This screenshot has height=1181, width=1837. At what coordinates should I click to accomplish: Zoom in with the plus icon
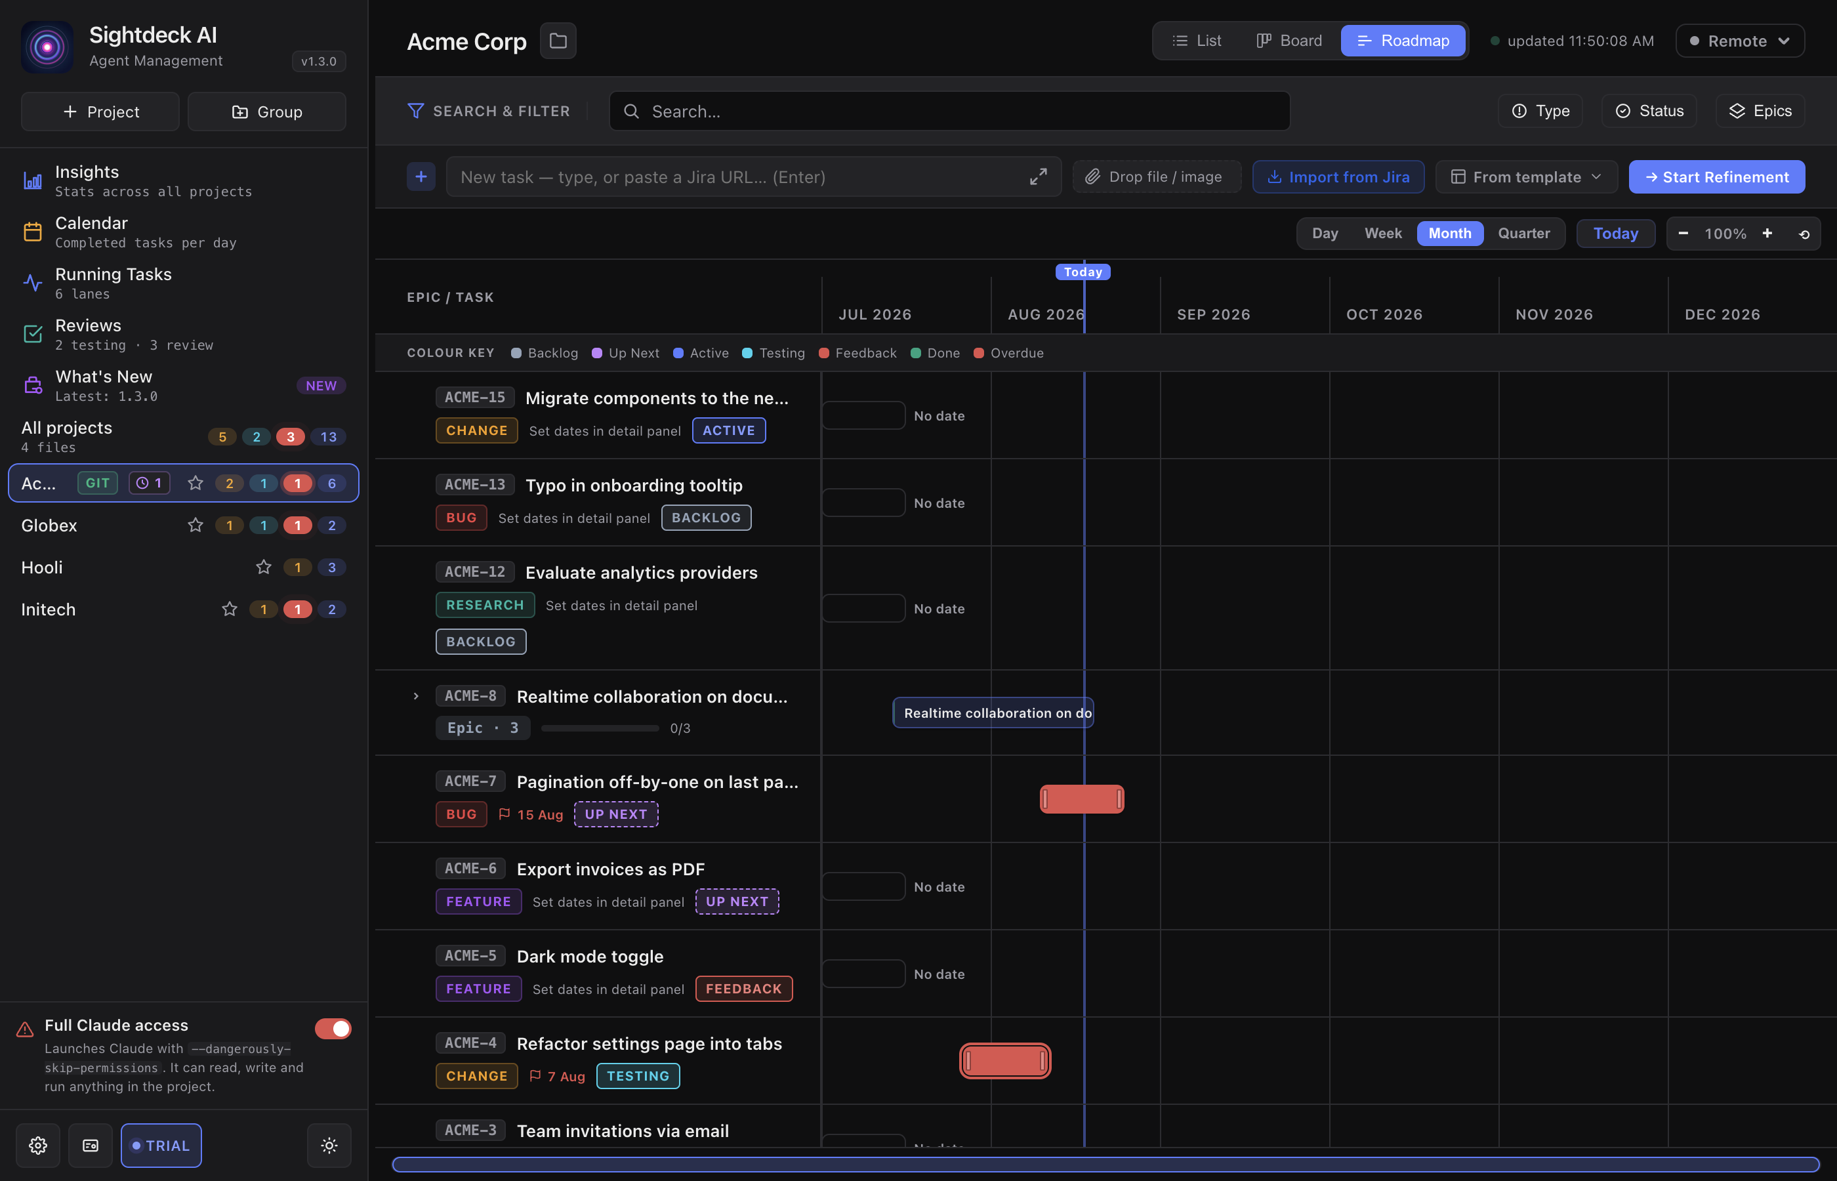(1767, 233)
